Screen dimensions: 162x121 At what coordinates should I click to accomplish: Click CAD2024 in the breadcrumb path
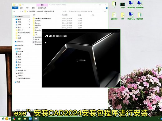31,11
